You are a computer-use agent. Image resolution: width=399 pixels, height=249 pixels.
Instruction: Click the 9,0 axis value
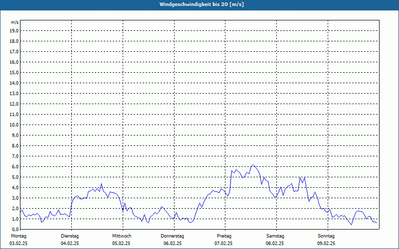(x=15, y=135)
